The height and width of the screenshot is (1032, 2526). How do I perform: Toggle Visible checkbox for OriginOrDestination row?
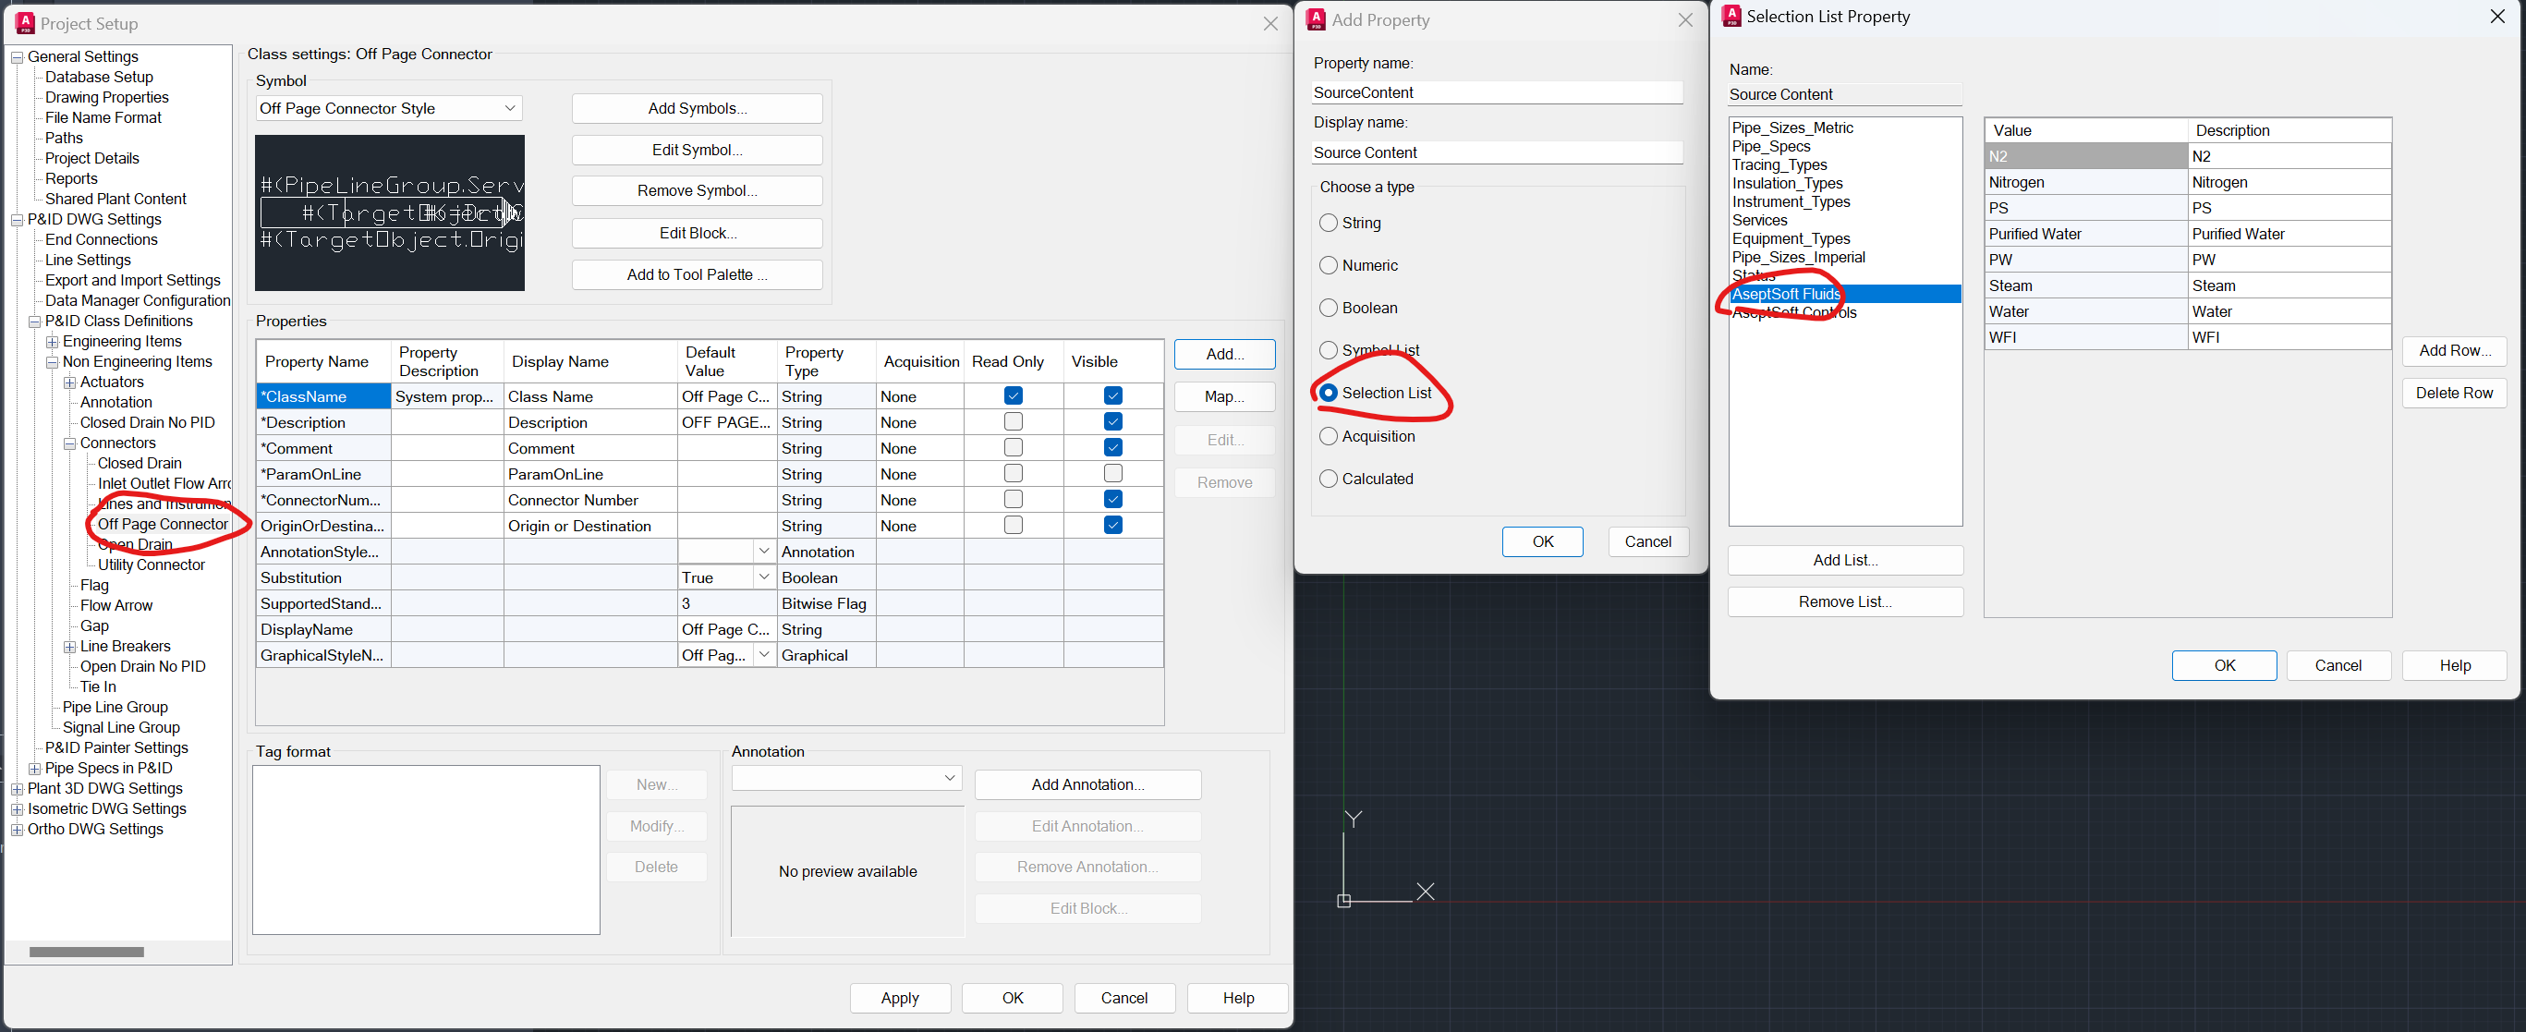pos(1113,525)
